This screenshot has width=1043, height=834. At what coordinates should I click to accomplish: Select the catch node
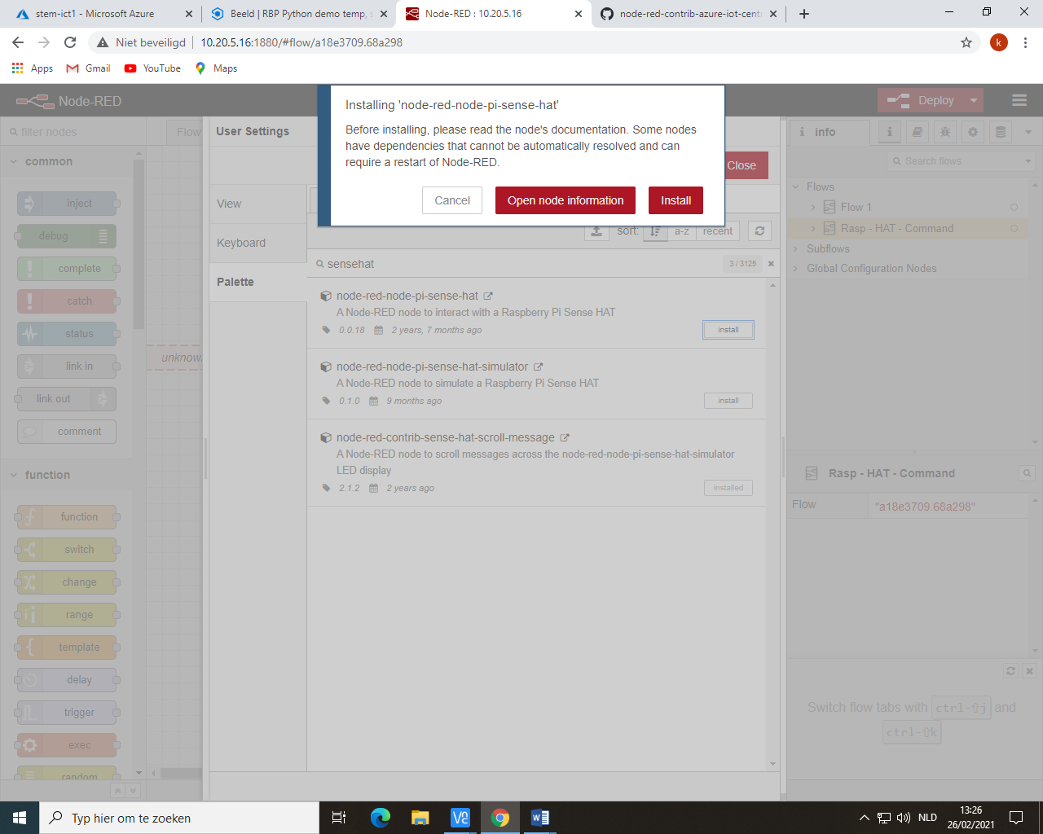click(x=67, y=301)
